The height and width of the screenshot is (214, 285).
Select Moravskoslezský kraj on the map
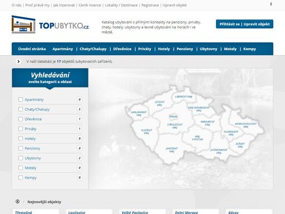coord(245,125)
